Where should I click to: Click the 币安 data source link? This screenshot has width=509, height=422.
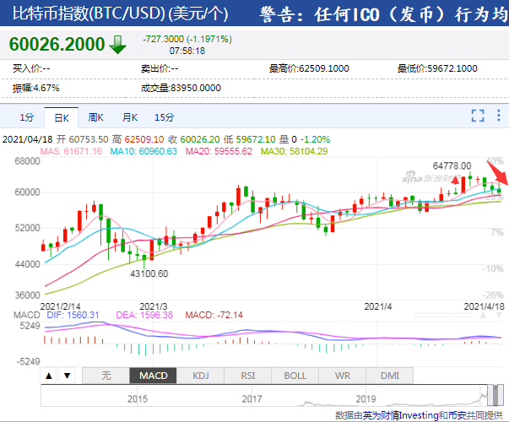456,415
